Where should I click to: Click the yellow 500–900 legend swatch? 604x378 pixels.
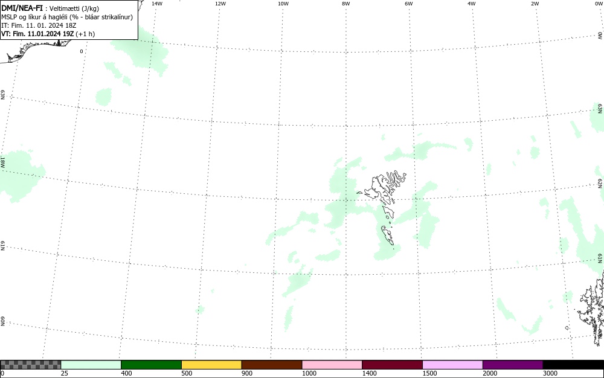[211, 365]
